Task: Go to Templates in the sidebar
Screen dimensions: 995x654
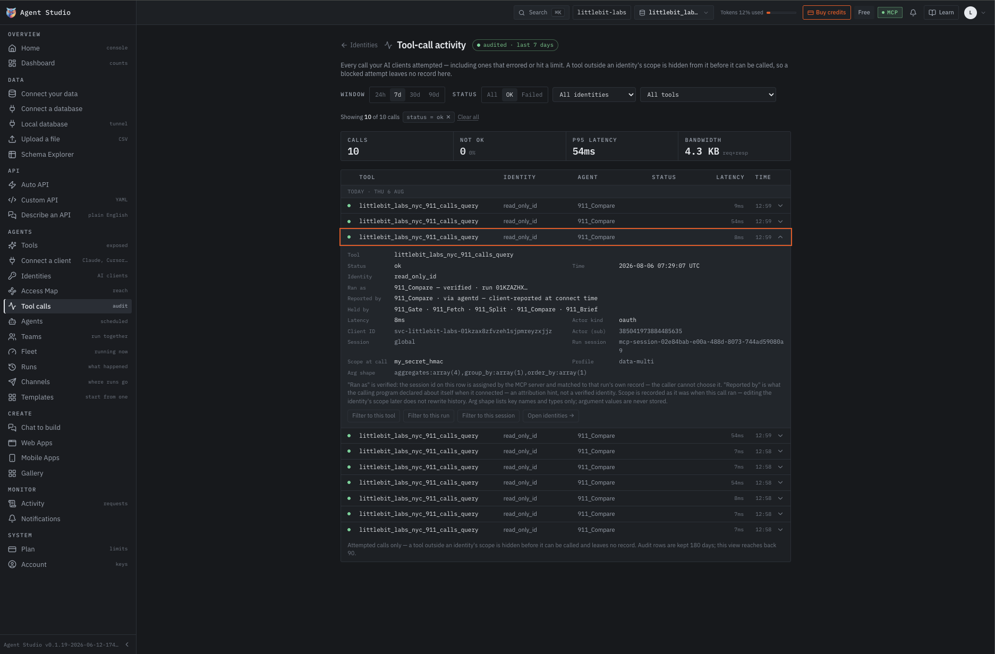Action: pos(67,397)
